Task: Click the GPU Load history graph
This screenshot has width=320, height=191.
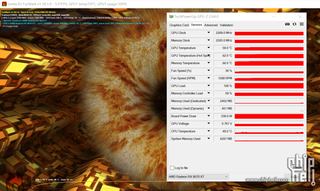Action: (x=269, y=86)
